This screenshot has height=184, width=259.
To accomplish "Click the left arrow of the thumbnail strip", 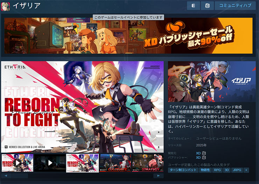I will click(x=6, y=176).
